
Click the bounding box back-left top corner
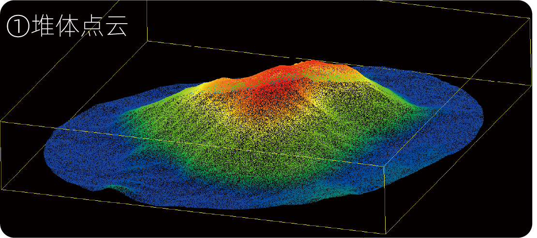(147, 41)
